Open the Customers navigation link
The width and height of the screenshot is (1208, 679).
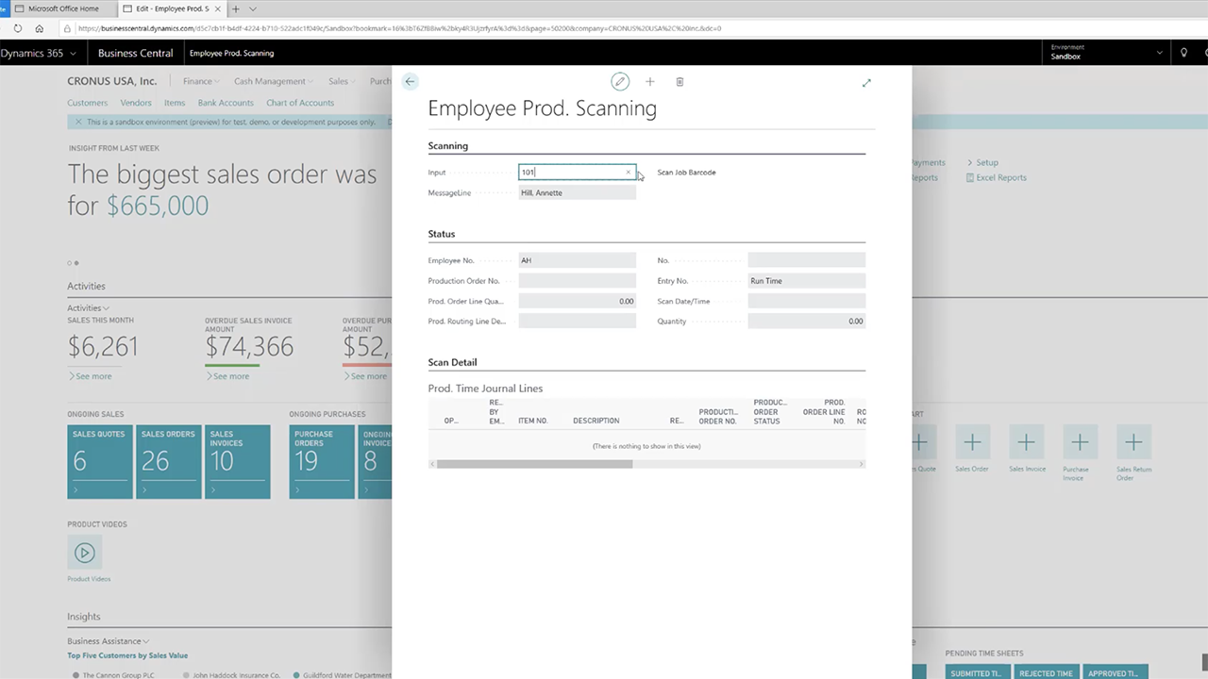coord(87,103)
